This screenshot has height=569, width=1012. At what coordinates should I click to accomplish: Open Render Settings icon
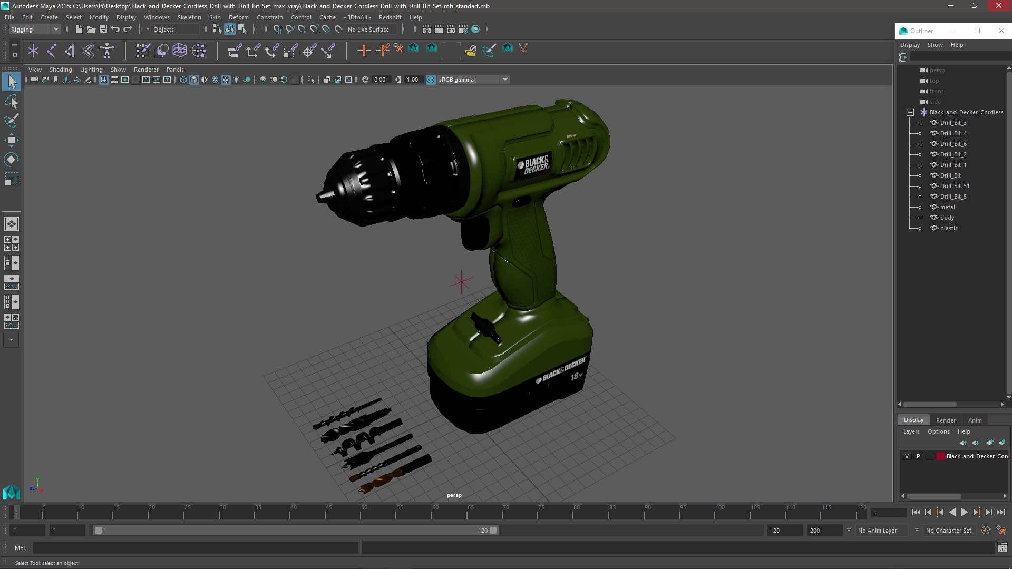(x=463, y=30)
